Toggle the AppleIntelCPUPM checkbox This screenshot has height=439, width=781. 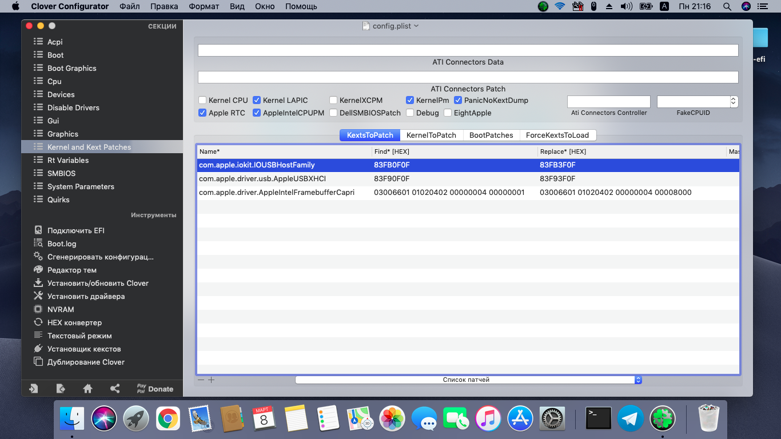click(257, 113)
